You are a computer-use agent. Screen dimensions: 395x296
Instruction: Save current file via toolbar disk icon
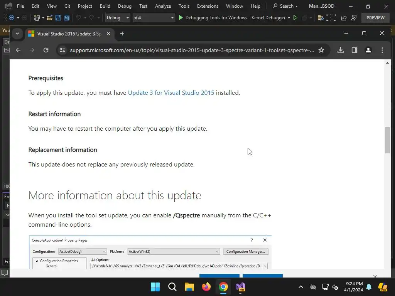click(x=58, y=18)
